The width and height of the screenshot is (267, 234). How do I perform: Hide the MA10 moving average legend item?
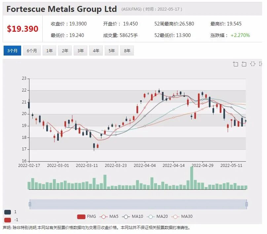(133, 216)
